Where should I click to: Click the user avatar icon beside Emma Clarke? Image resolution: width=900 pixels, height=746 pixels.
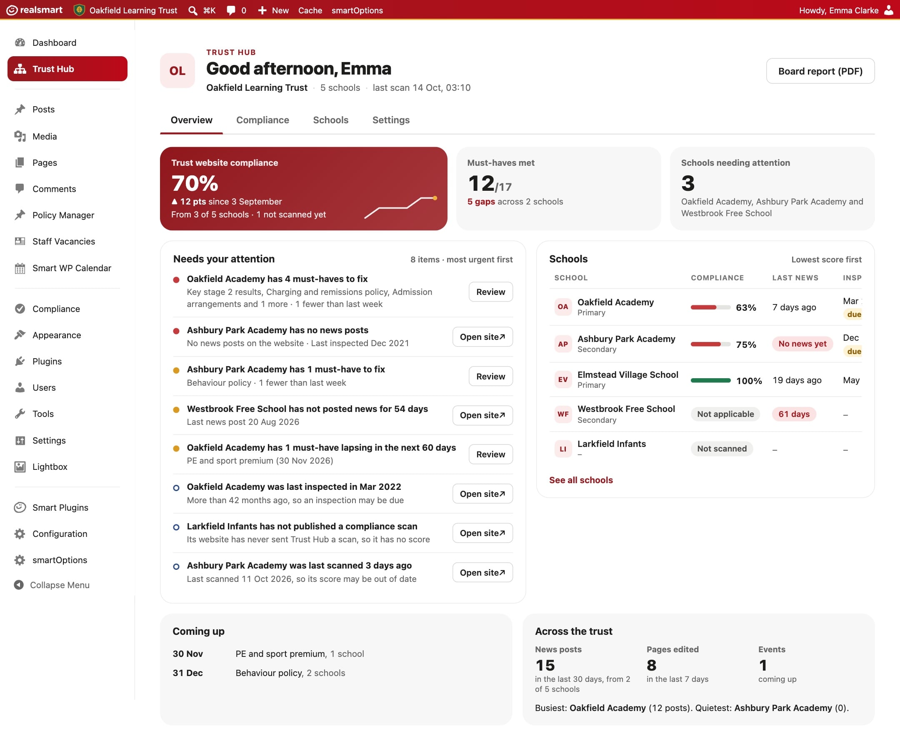pos(889,10)
